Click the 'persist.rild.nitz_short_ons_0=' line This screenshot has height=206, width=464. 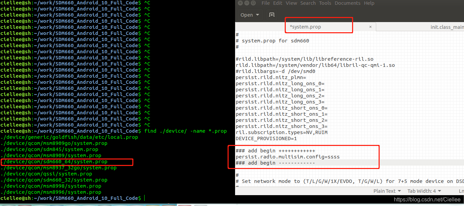coord(282,108)
